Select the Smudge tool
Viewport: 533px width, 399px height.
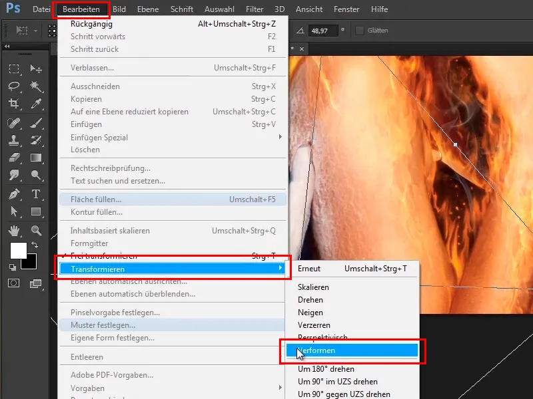(14, 175)
